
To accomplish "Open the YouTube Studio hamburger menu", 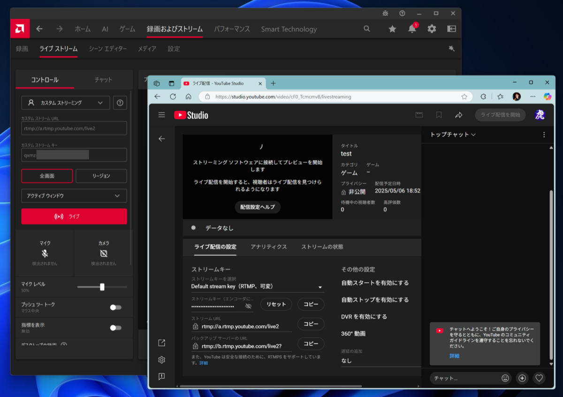I will (x=162, y=115).
